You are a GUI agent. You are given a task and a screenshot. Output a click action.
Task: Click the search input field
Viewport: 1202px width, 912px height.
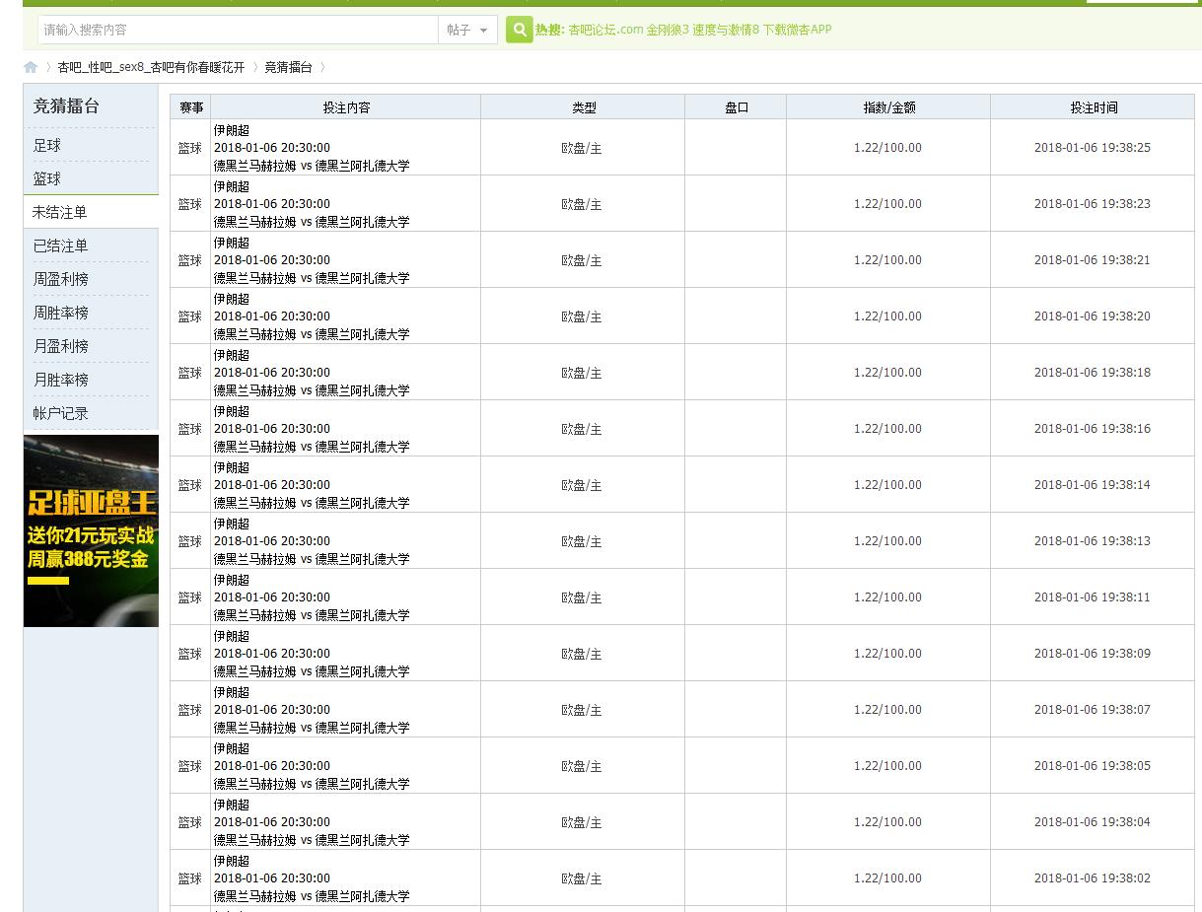(237, 30)
